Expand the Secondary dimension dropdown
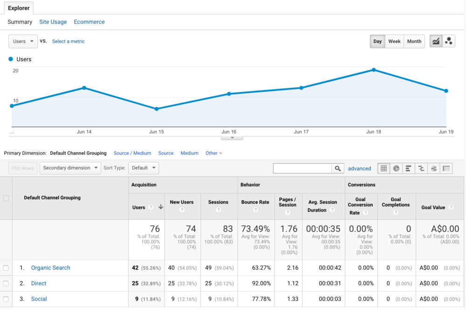 pos(70,168)
